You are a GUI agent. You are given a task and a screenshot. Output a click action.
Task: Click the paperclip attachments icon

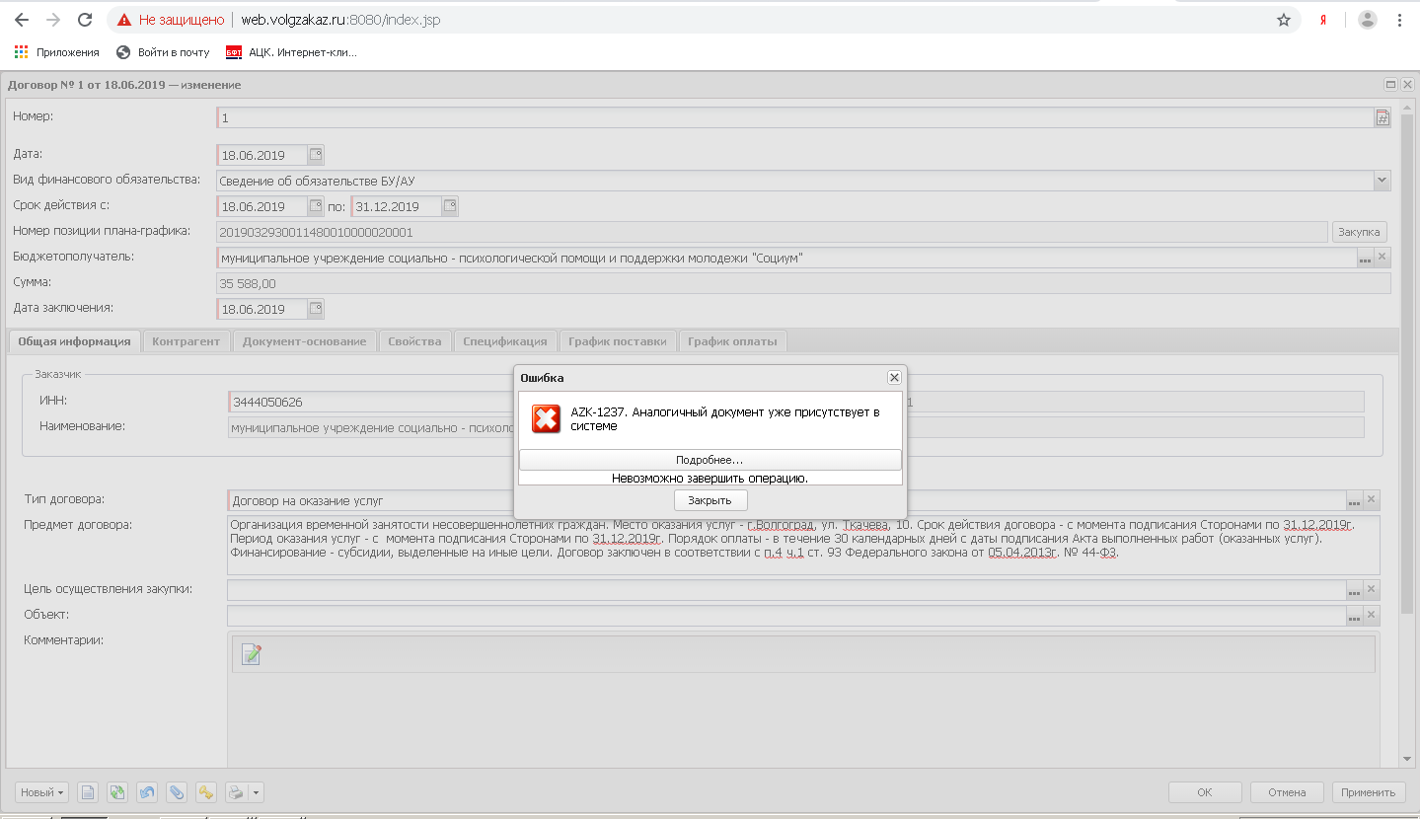pyautogui.click(x=177, y=792)
